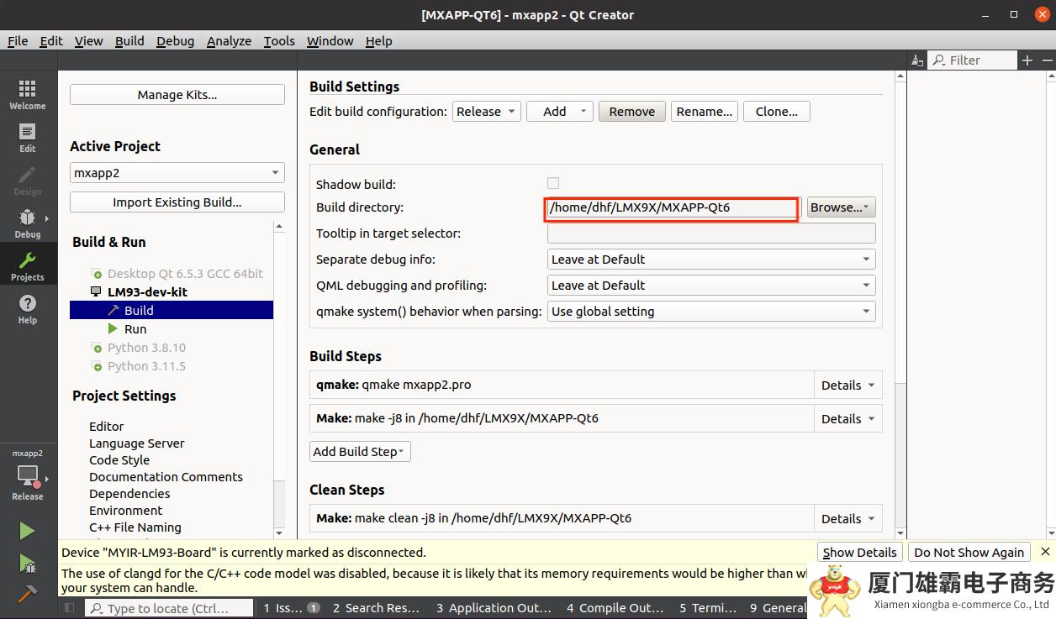Click the Build directory path field
Screen dimensions: 1056x619
pos(671,207)
